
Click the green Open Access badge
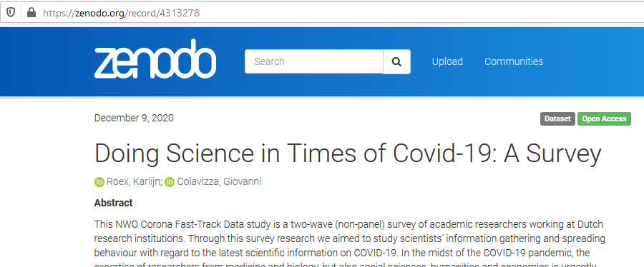[604, 119]
